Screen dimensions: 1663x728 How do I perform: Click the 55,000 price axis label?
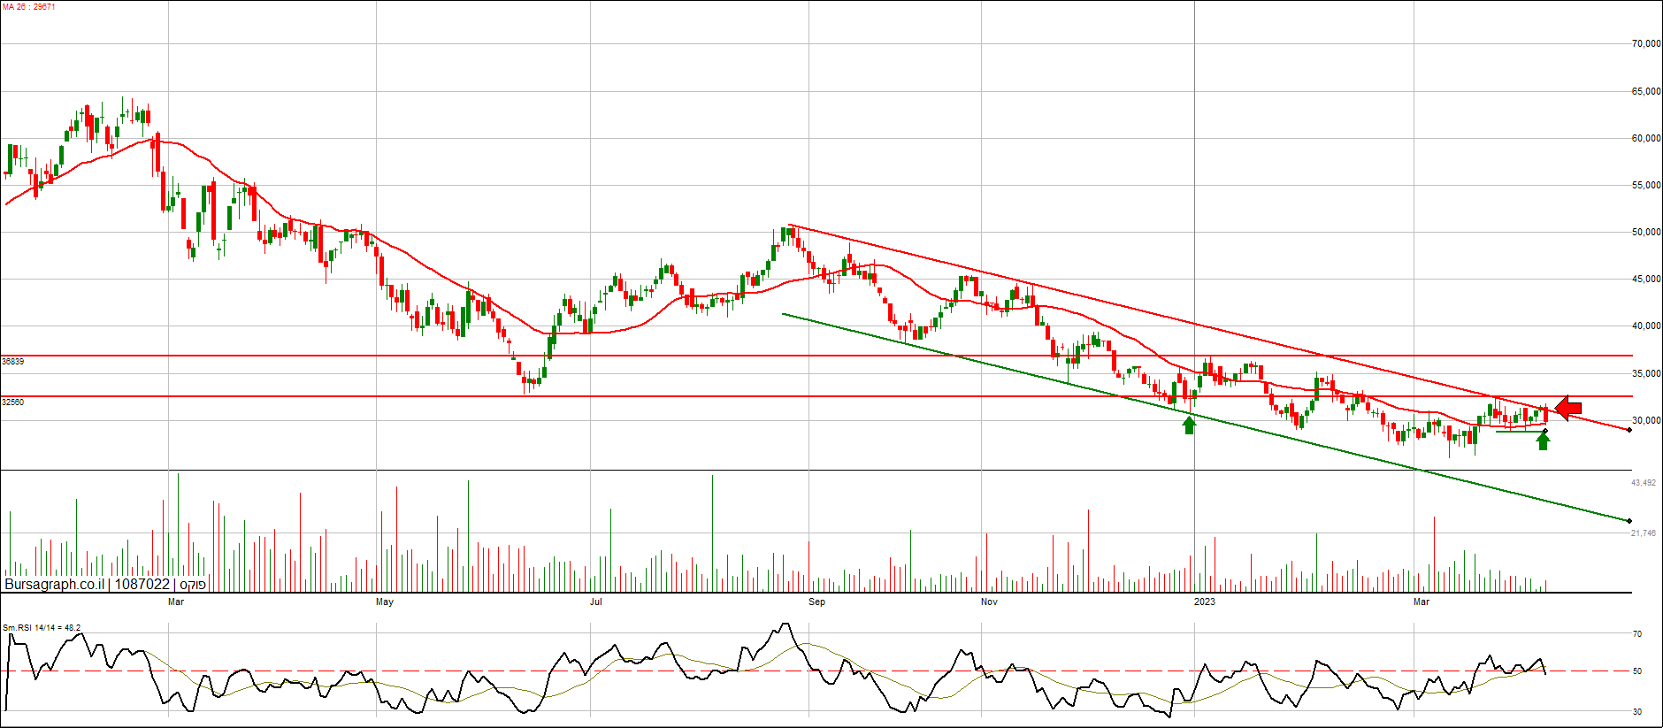[1646, 185]
